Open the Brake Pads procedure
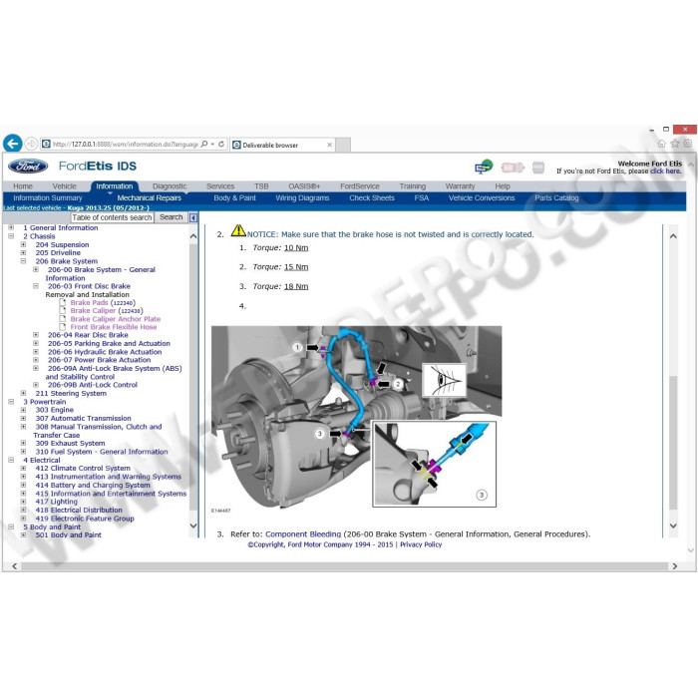Viewport: 698px width, 698px height. (x=89, y=302)
